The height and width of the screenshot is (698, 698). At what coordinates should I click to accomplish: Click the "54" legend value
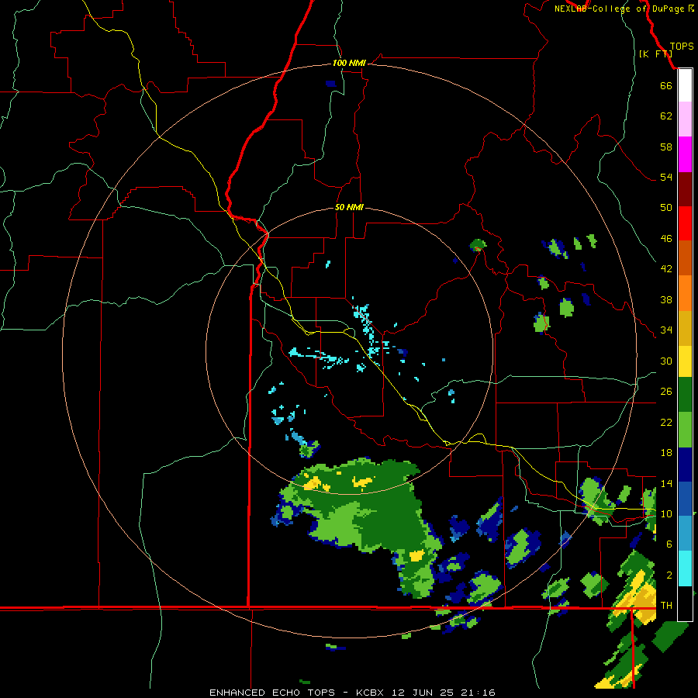pyautogui.click(x=666, y=177)
